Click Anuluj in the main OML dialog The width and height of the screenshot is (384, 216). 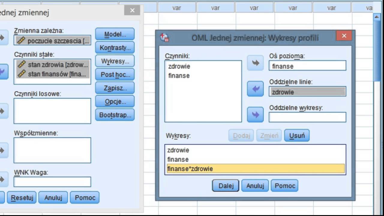[x=53, y=198]
